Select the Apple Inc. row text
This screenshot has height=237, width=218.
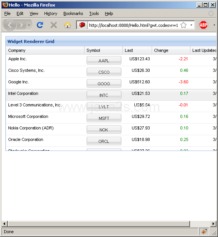coord(17,59)
